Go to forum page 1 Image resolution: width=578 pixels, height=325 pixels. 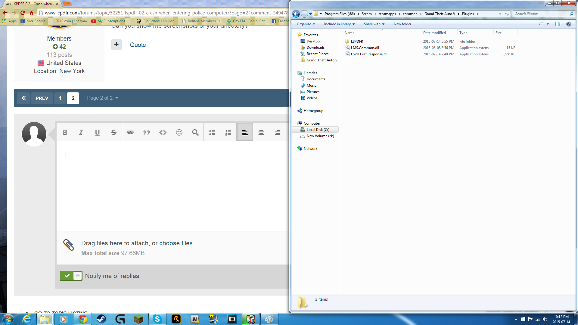point(60,98)
